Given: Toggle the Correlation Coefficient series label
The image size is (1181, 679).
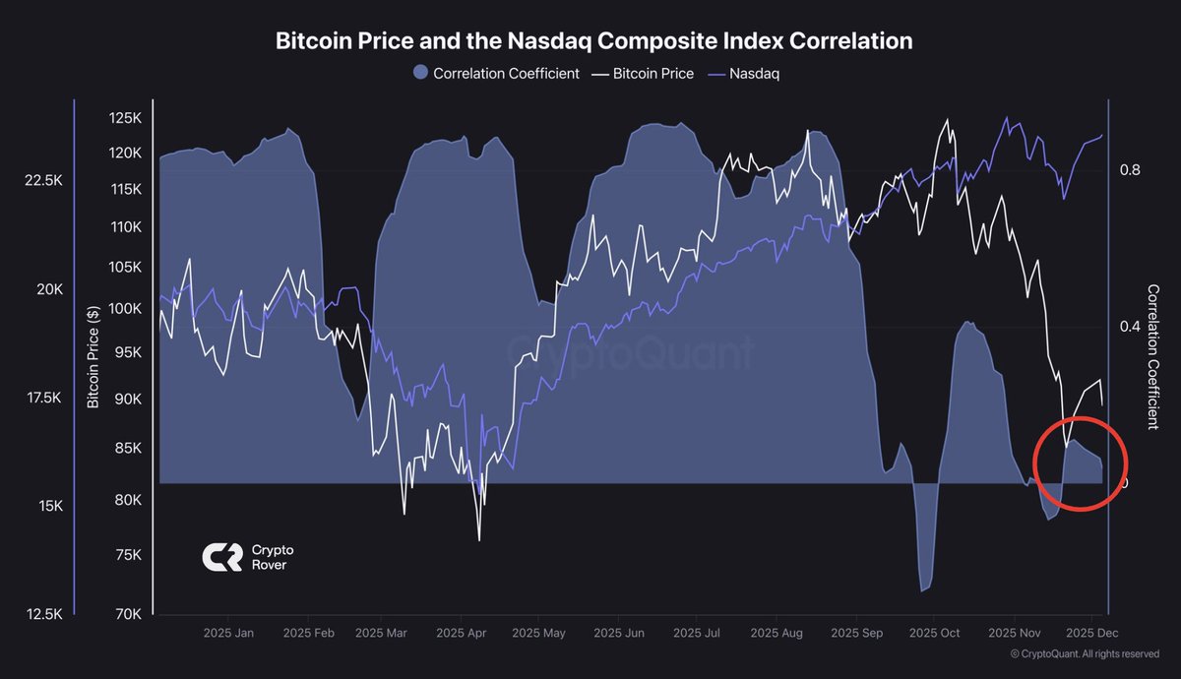Looking at the screenshot, I should (x=506, y=73).
